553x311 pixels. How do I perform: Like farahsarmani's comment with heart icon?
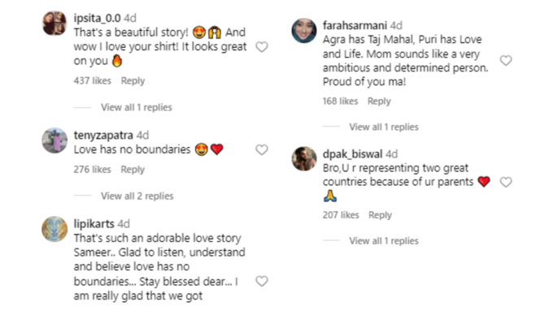(x=506, y=61)
